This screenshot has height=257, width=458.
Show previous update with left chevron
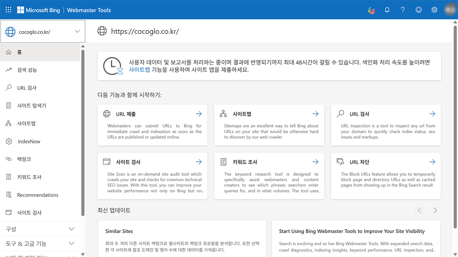click(x=419, y=210)
